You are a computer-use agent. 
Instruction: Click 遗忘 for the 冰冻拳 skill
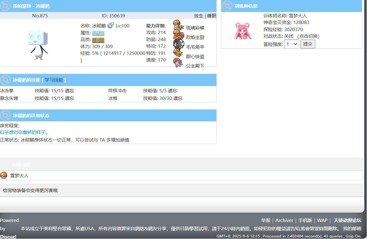(x=69, y=91)
